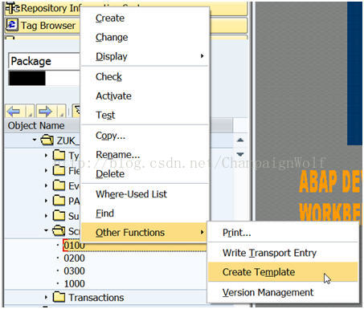Select screen 0300 in the tree

click(74, 271)
